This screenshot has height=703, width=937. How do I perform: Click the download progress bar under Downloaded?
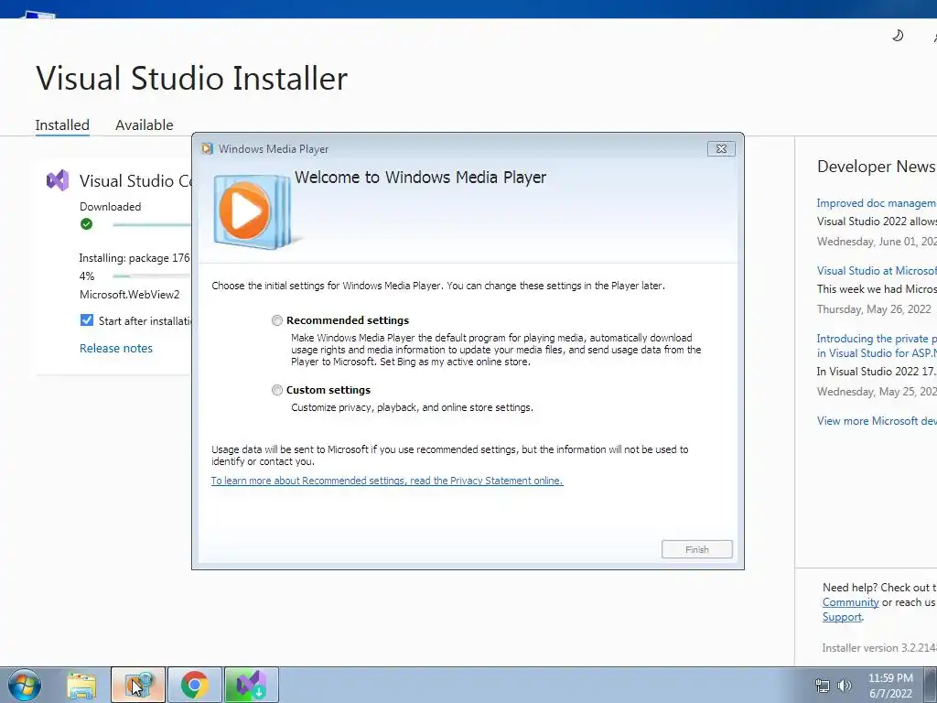[152, 225]
